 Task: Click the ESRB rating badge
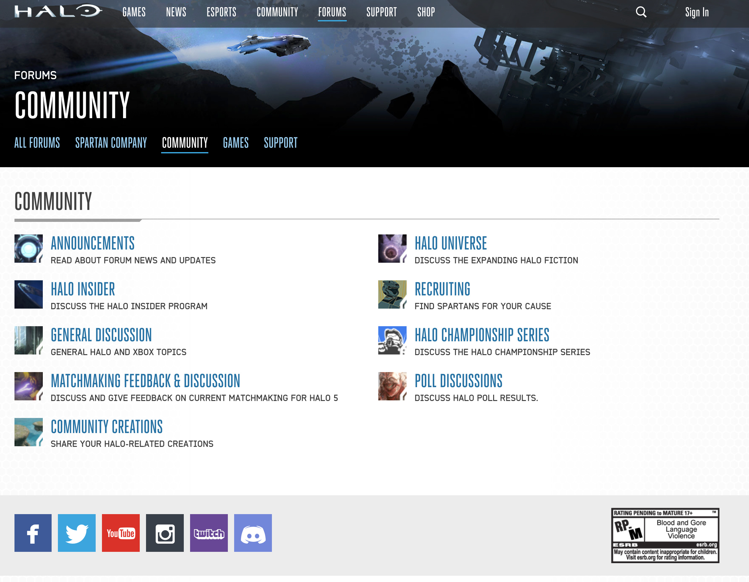click(x=665, y=535)
